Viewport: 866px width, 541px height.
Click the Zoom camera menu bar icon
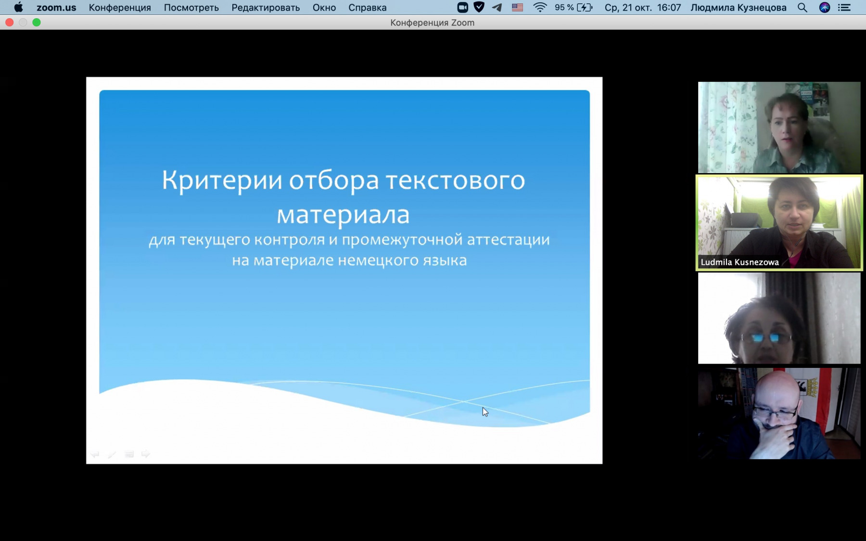click(x=462, y=7)
